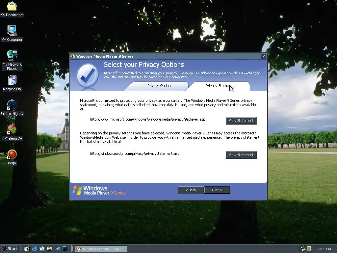Click the blue paper plane quick launch icon
This screenshot has height=253, width=337.
click(x=57, y=249)
